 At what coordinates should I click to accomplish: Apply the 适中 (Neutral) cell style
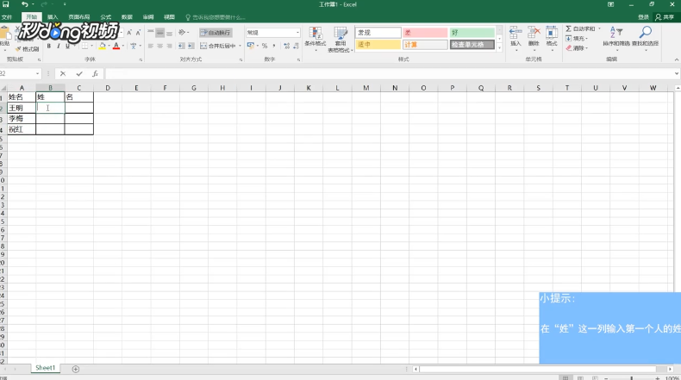378,45
